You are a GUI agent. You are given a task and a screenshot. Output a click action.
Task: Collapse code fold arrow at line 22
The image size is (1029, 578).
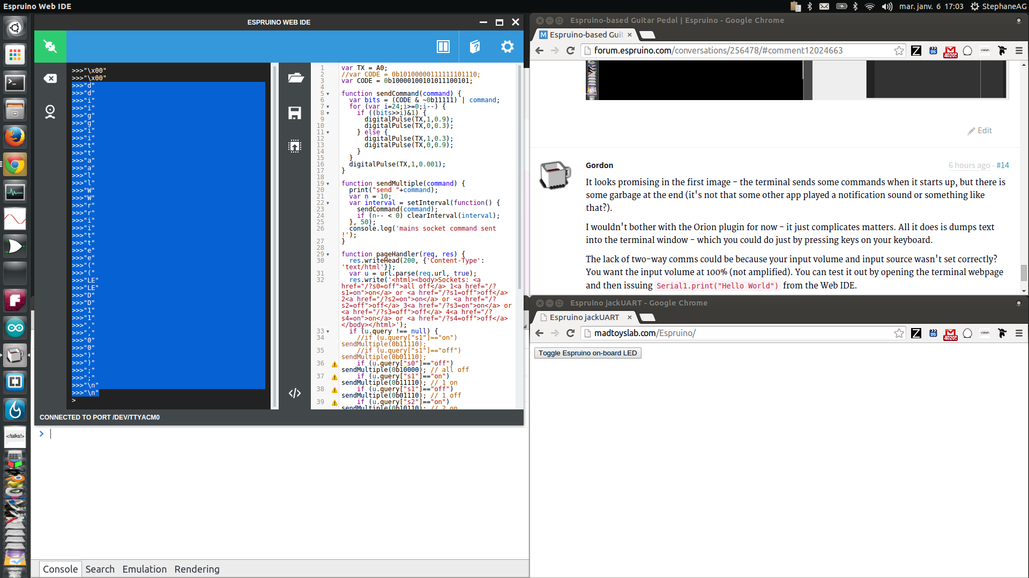point(328,203)
